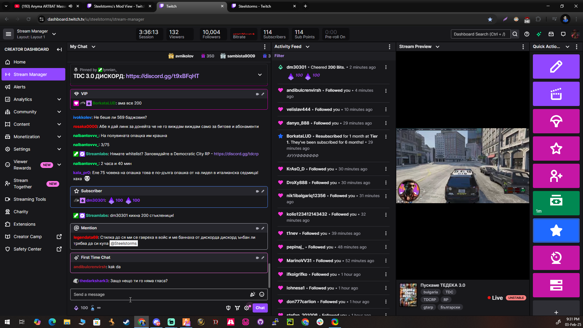Open Creator Camp external link
583x328 pixels.
coord(33,237)
